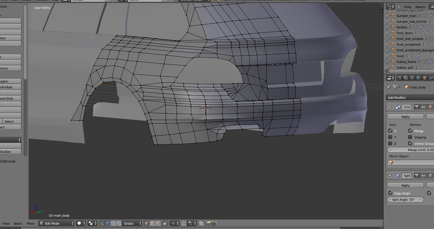
Task: Open the Mesh menu
Action: pyautogui.click(x=31, y=223)
